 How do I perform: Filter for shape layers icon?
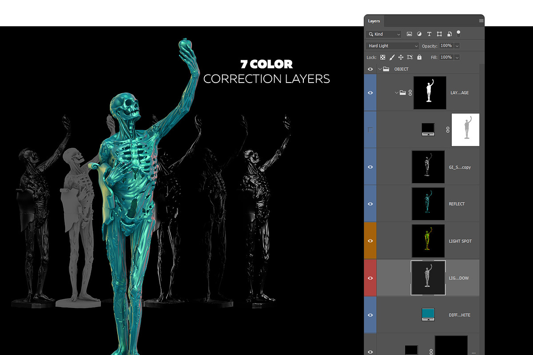tap(439, 34)
